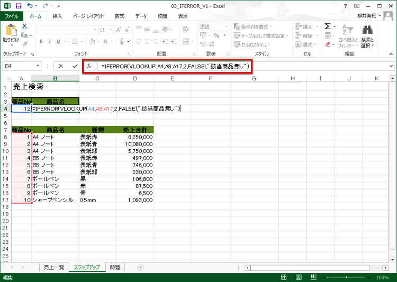Collapse the ribbon with chevron

(x=391, y=54)
